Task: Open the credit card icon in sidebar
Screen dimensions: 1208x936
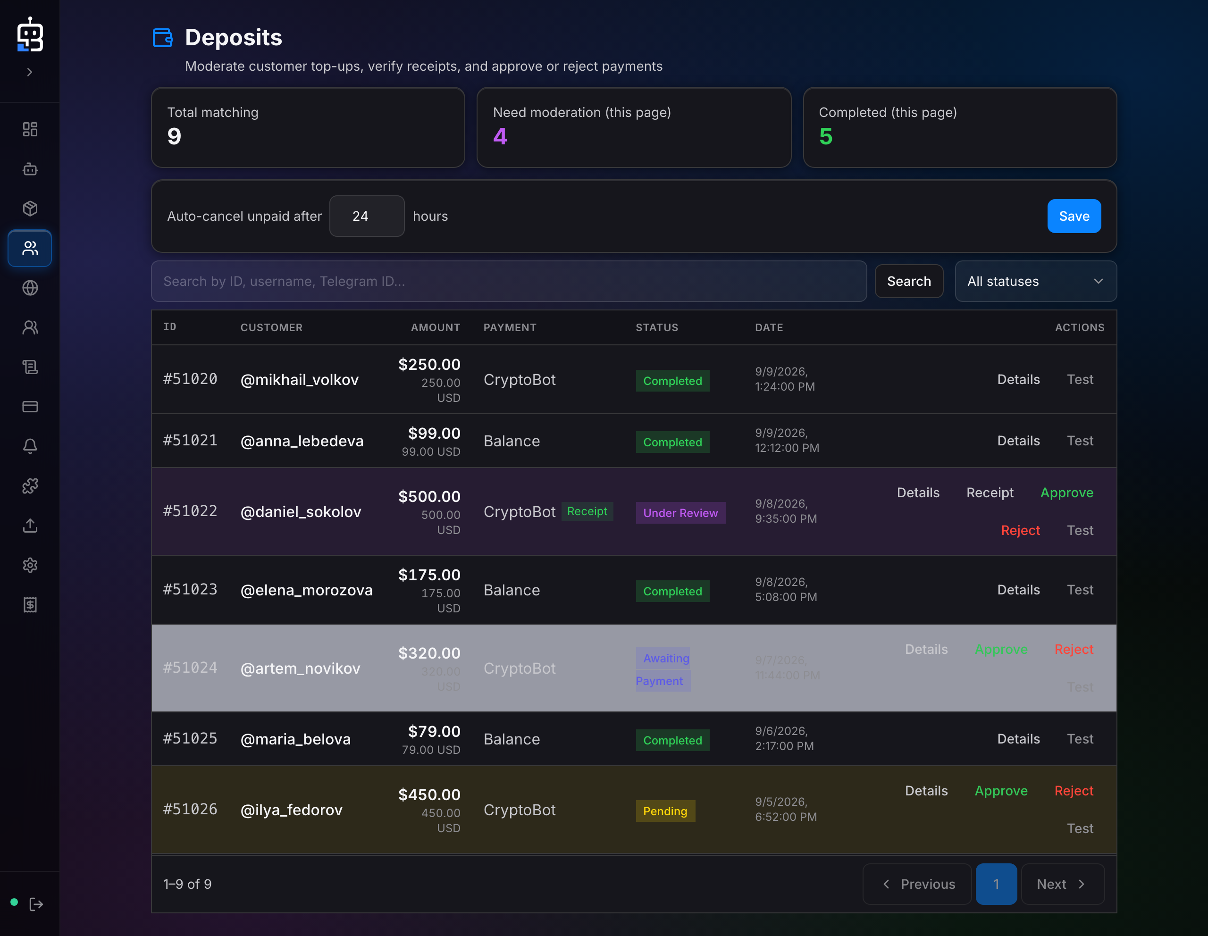Action: point(30,407)
